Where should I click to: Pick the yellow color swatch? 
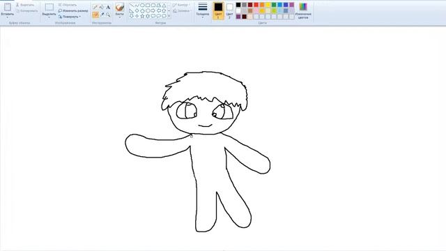click(268, 5)
